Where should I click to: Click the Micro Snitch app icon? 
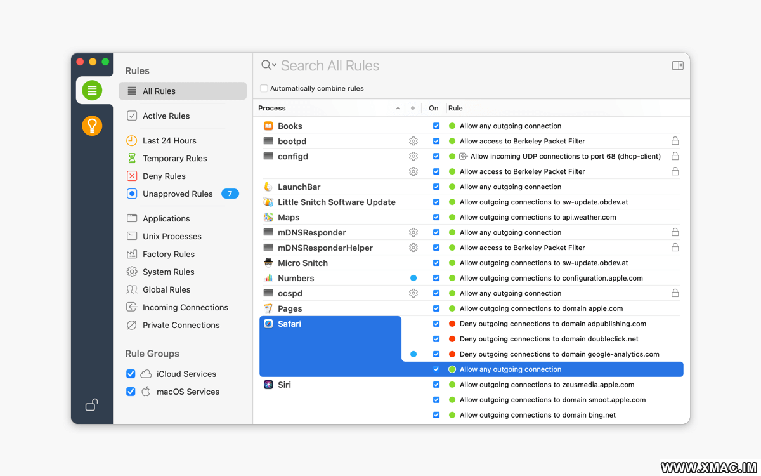point(268,263)
